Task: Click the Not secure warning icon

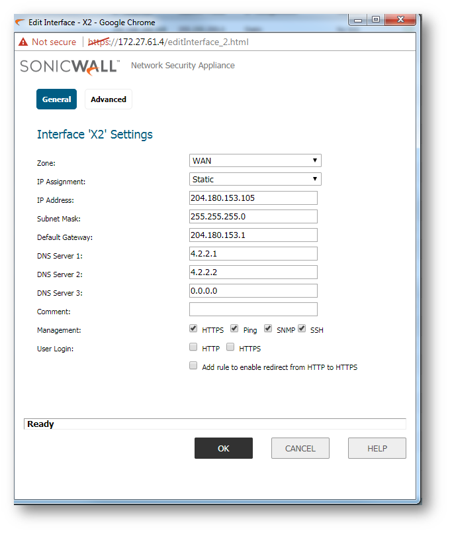Action: point(23,42)
